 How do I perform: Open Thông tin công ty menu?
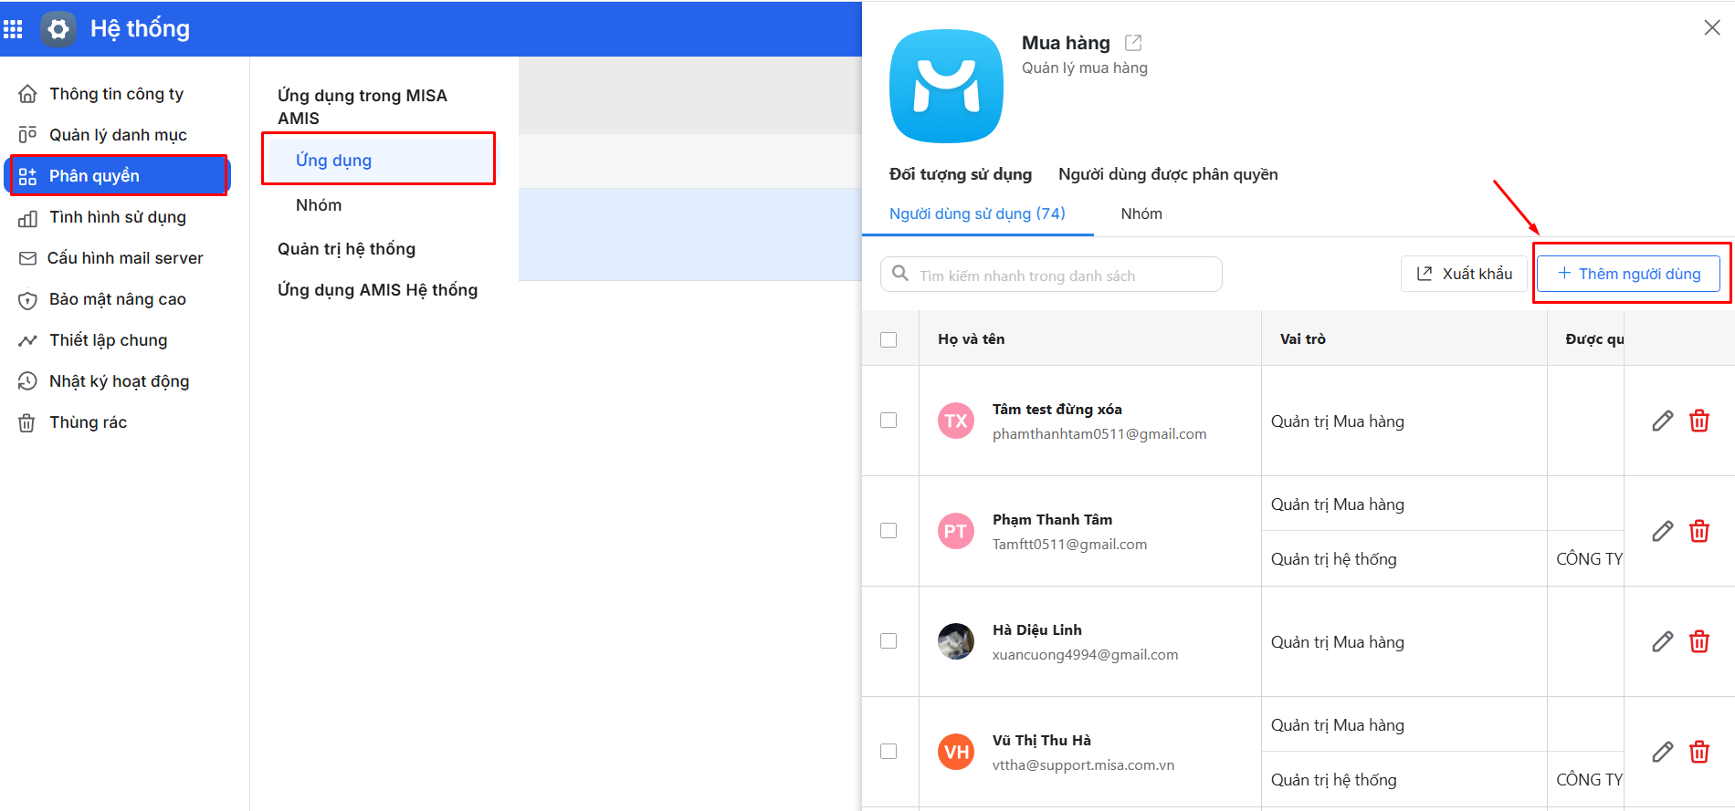point(116,94)
